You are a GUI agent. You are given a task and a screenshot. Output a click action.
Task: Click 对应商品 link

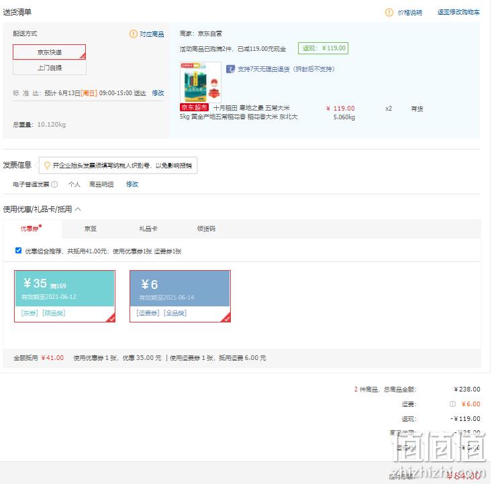(152, 34)
